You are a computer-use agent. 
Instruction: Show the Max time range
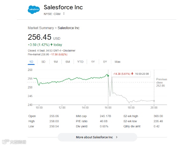118,62
